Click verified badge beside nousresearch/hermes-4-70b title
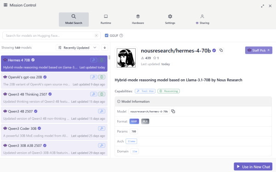This screenshot has width=276, height=172. click(x=214, y=50)
